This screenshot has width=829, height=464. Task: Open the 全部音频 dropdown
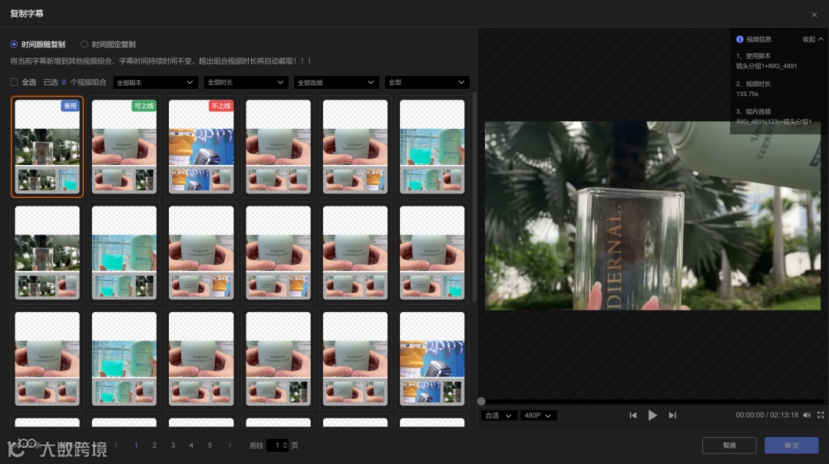click(336, 82)
